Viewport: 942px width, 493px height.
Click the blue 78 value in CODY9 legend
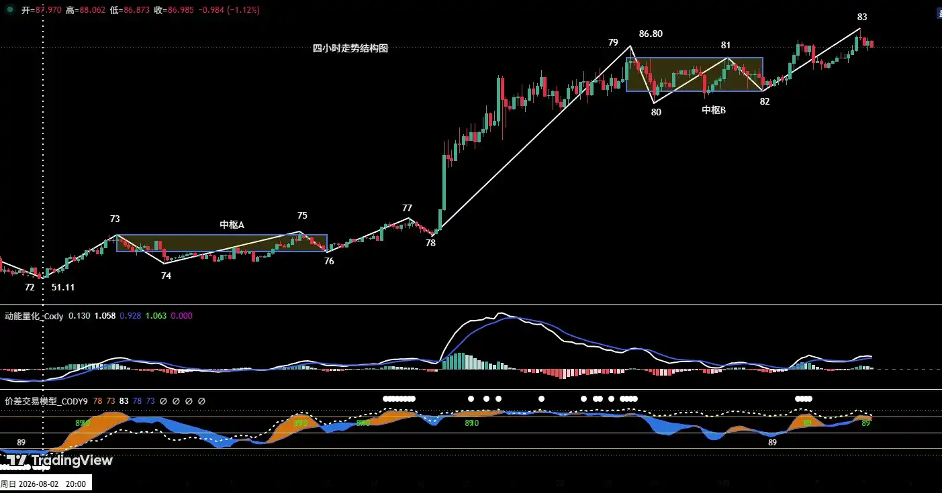click(137, 401)
